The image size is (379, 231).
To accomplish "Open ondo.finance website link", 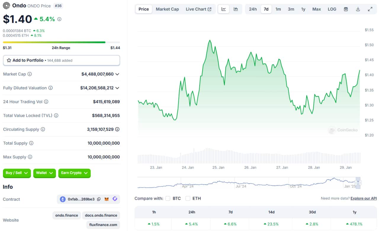I will coord(67,215).
